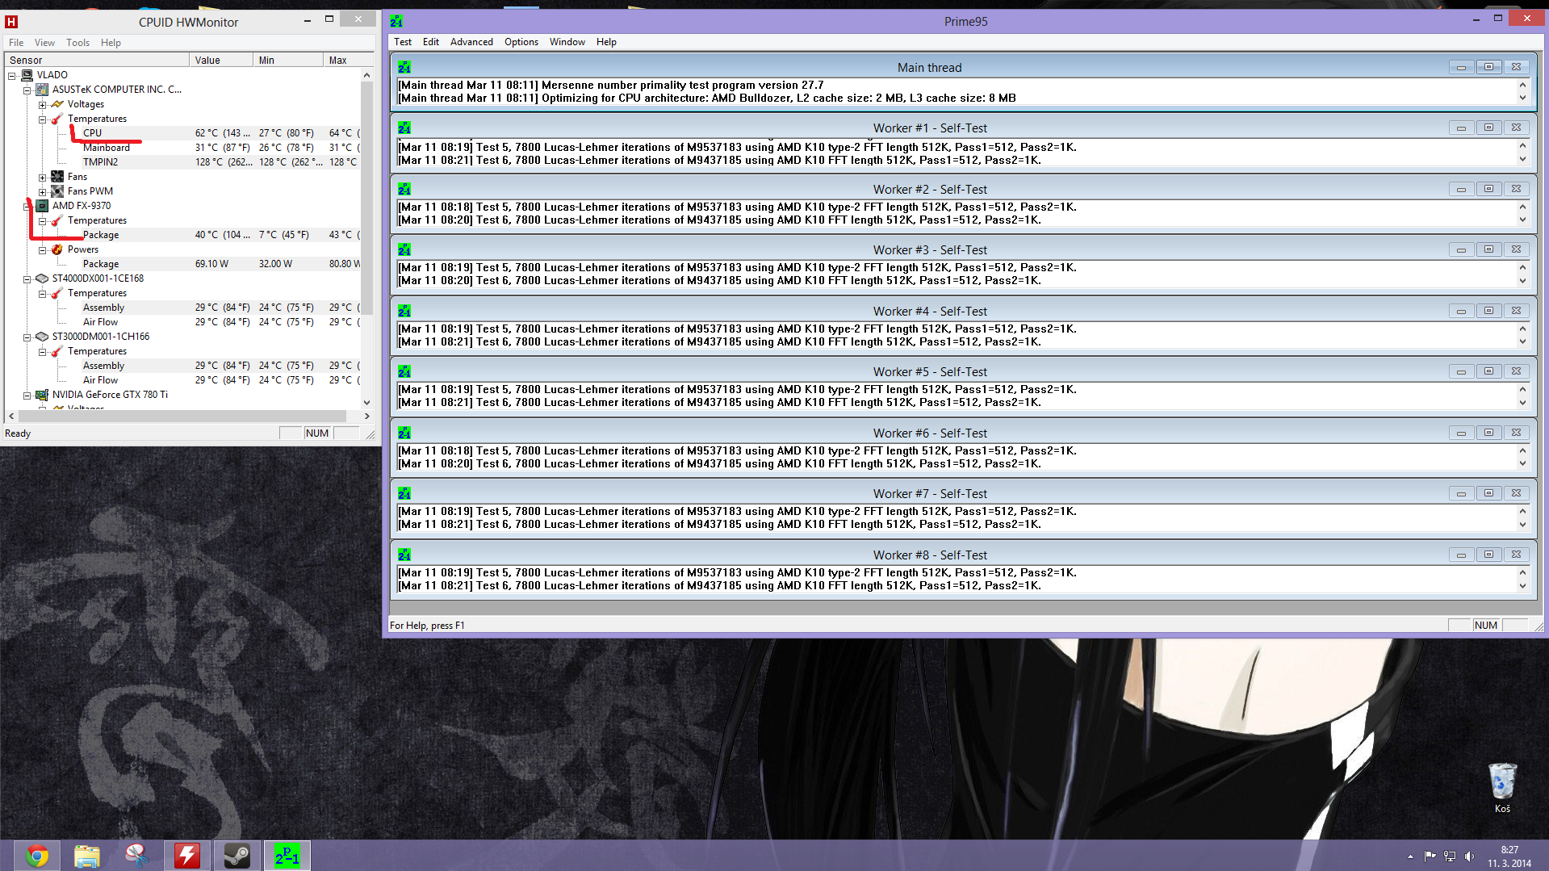Screen dimensions: 1549x871
Task: Click the scroll-down arrow in HWMonitor sensor list
Action: point(366,402)
